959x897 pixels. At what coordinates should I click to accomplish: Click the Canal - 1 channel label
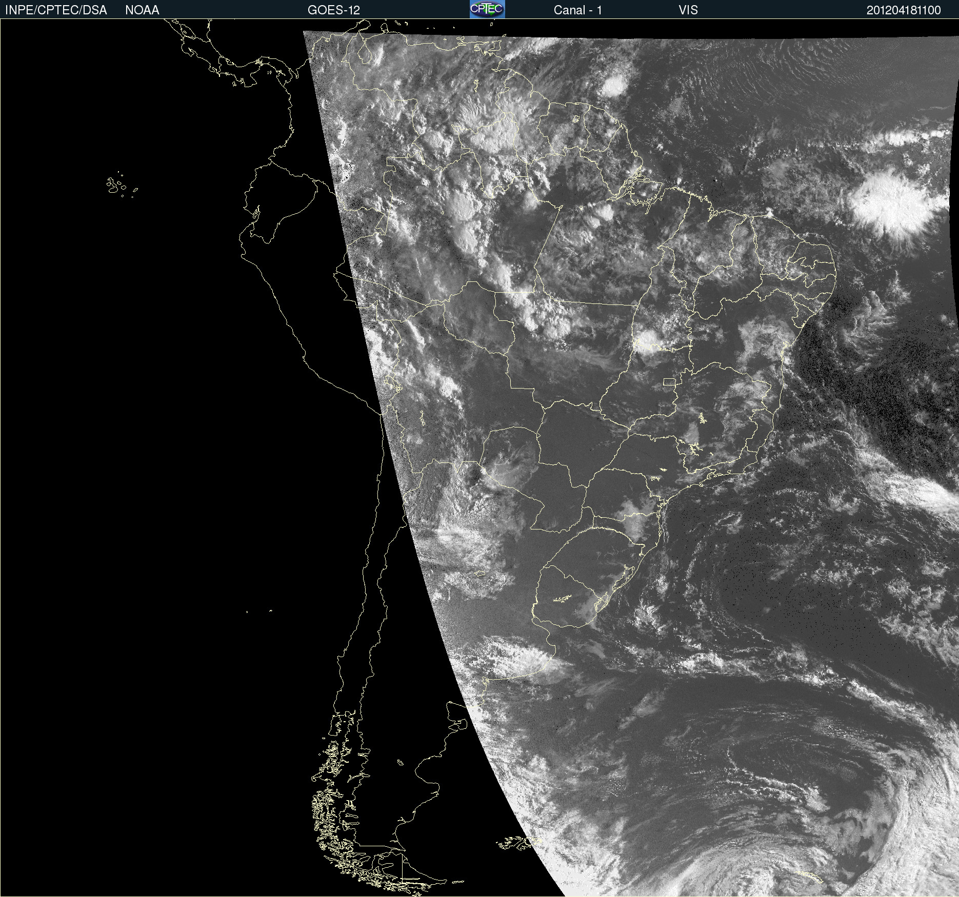point(577,10)
